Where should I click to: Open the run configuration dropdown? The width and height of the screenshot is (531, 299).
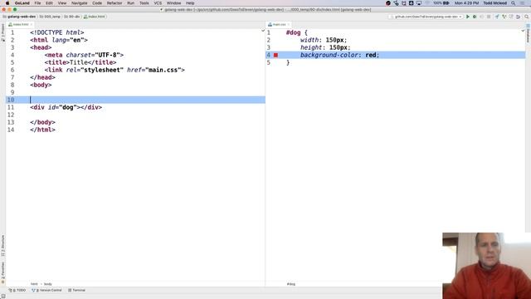426,17
